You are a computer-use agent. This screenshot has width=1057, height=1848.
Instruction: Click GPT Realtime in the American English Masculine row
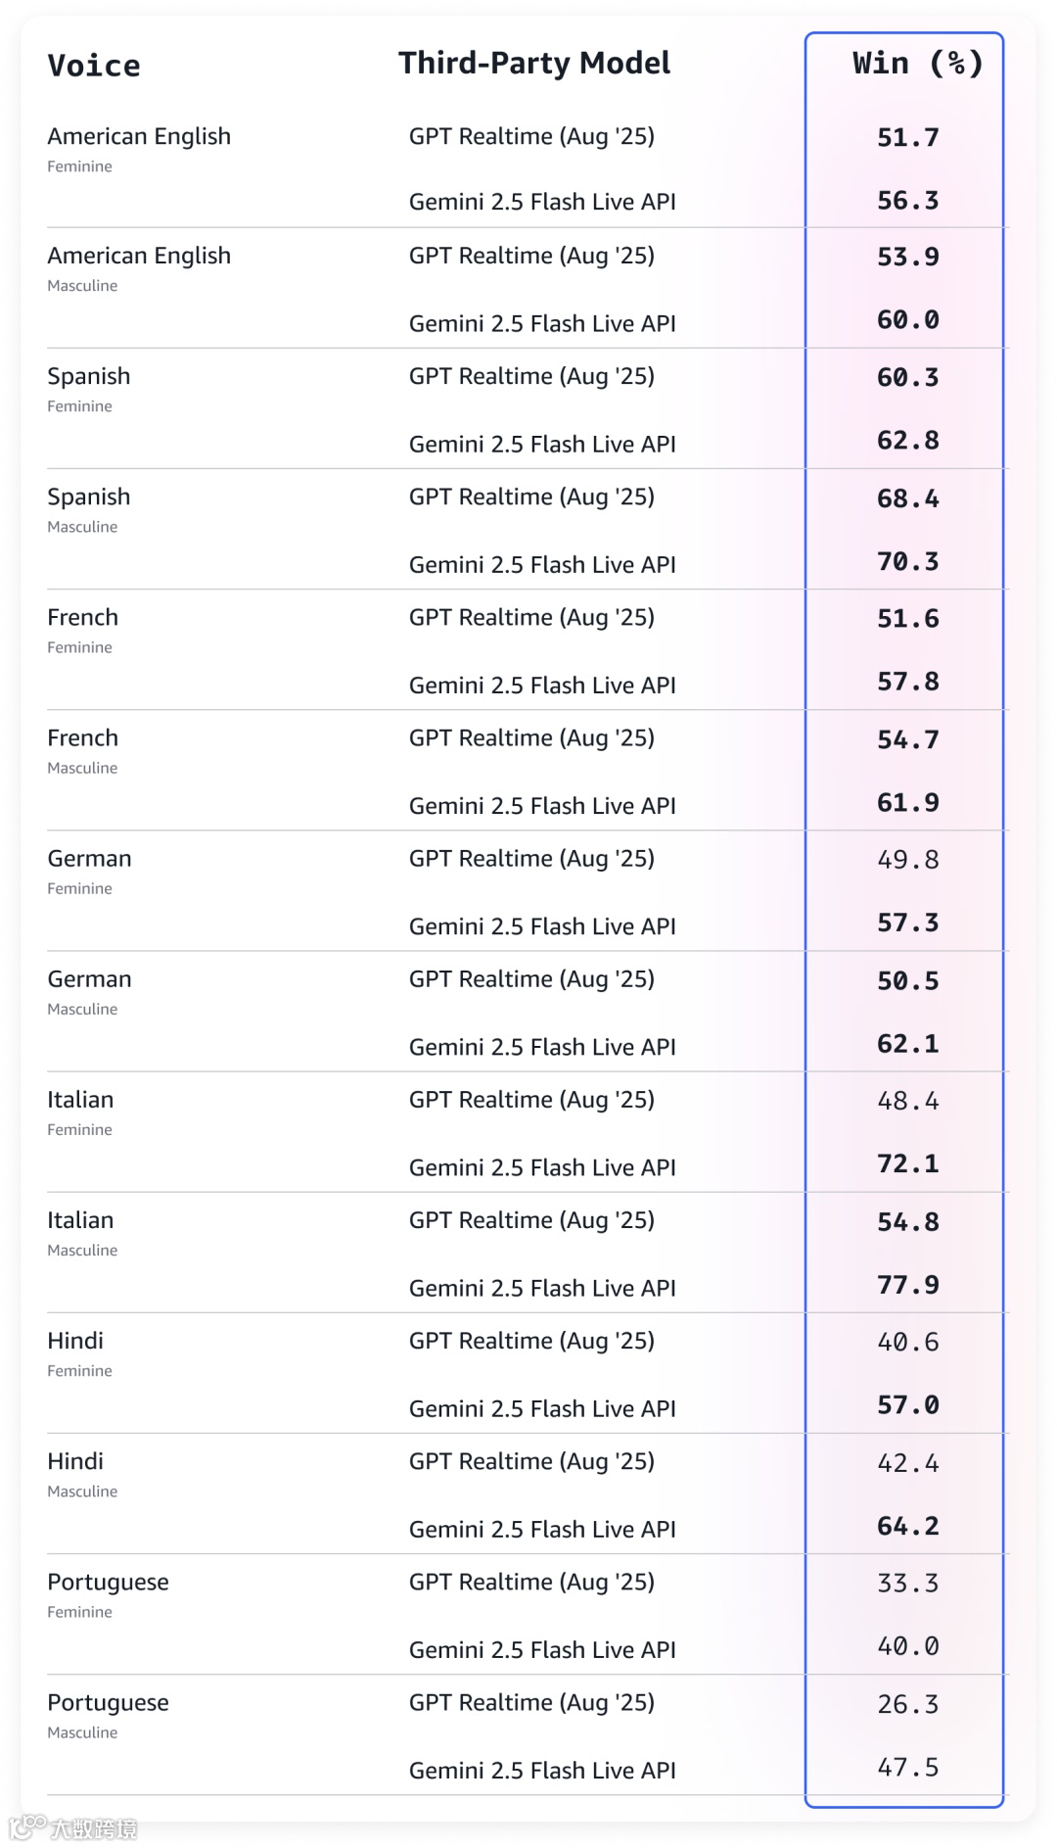531,257
